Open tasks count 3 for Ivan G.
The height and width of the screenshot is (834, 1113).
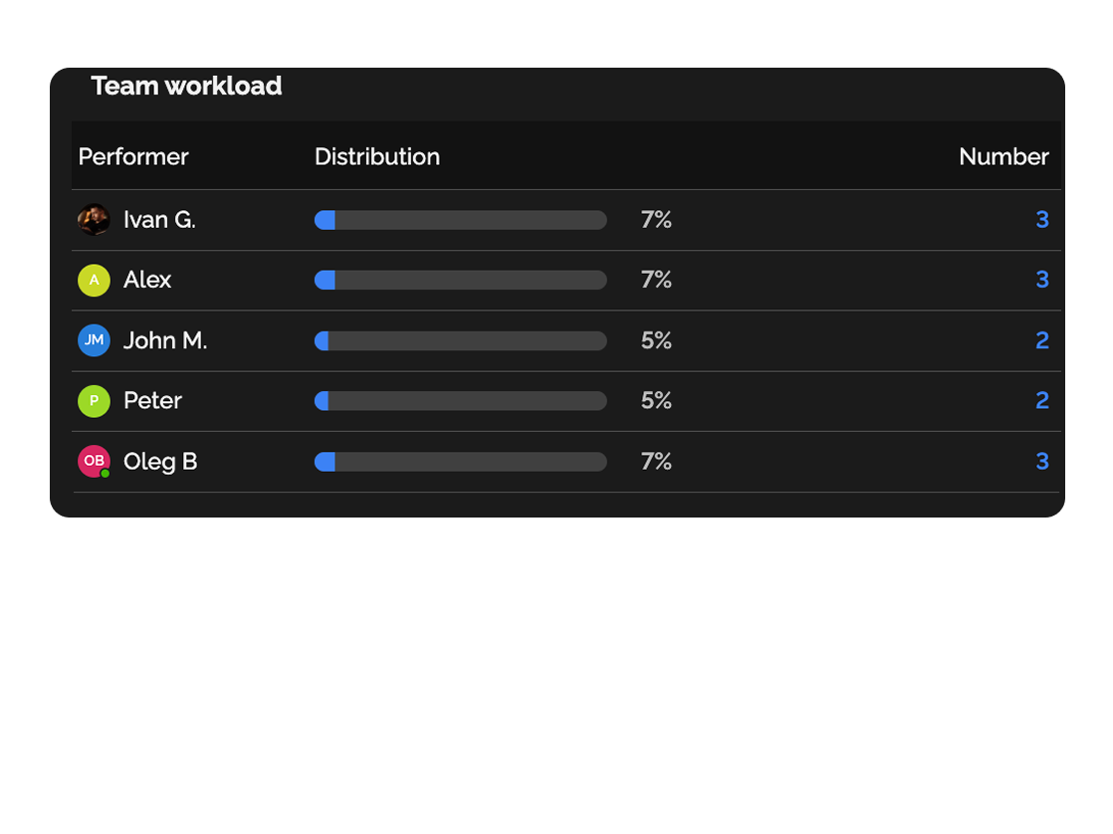(1042, 219)
